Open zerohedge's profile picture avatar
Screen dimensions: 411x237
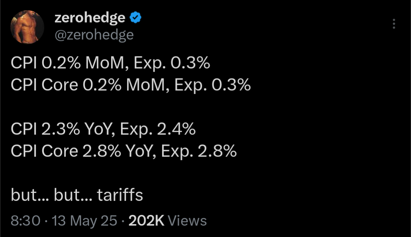[27, 27]
